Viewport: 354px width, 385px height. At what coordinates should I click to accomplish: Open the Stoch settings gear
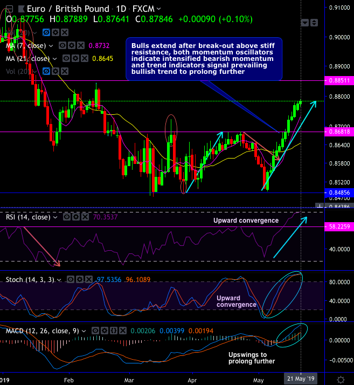80,280
